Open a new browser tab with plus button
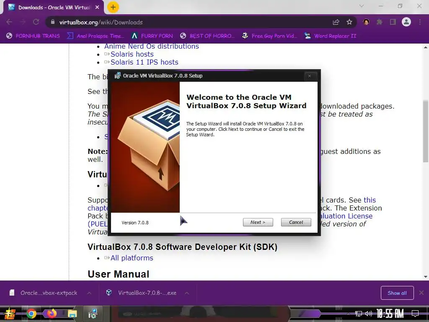 (113, 7)
